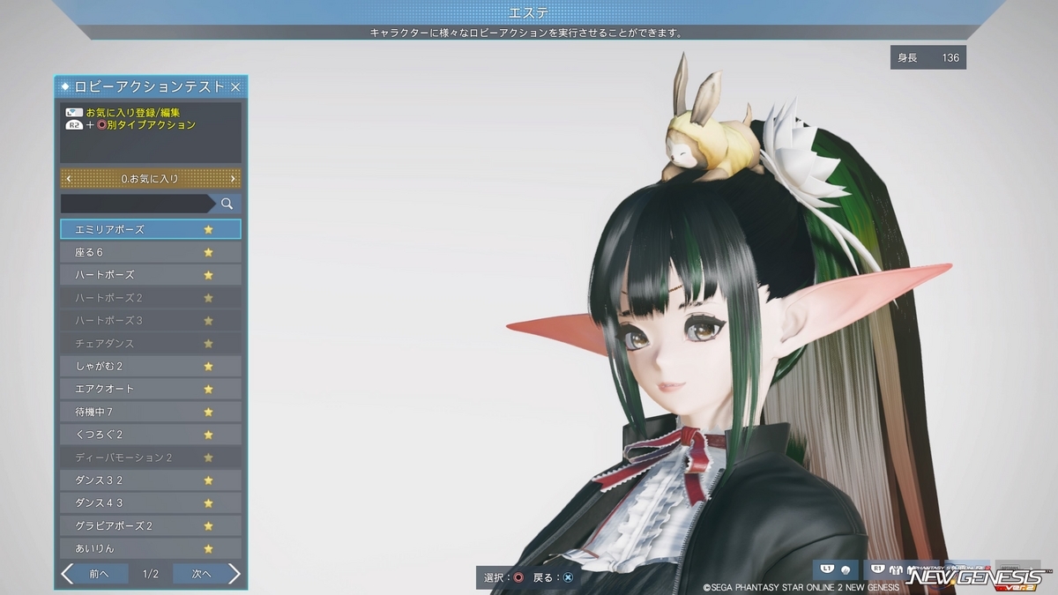Toggle favorite star on ダンス32
1058x595 pixels.
209,480
